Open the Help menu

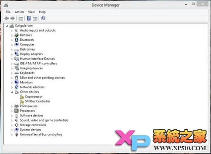(42, 12)
